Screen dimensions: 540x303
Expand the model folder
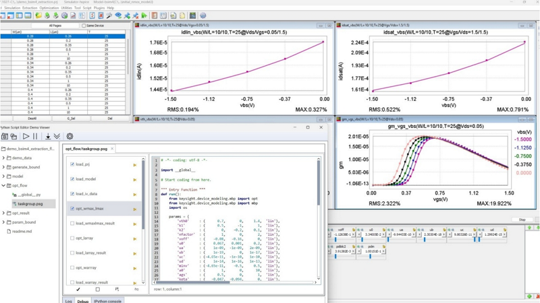(3, 176)
